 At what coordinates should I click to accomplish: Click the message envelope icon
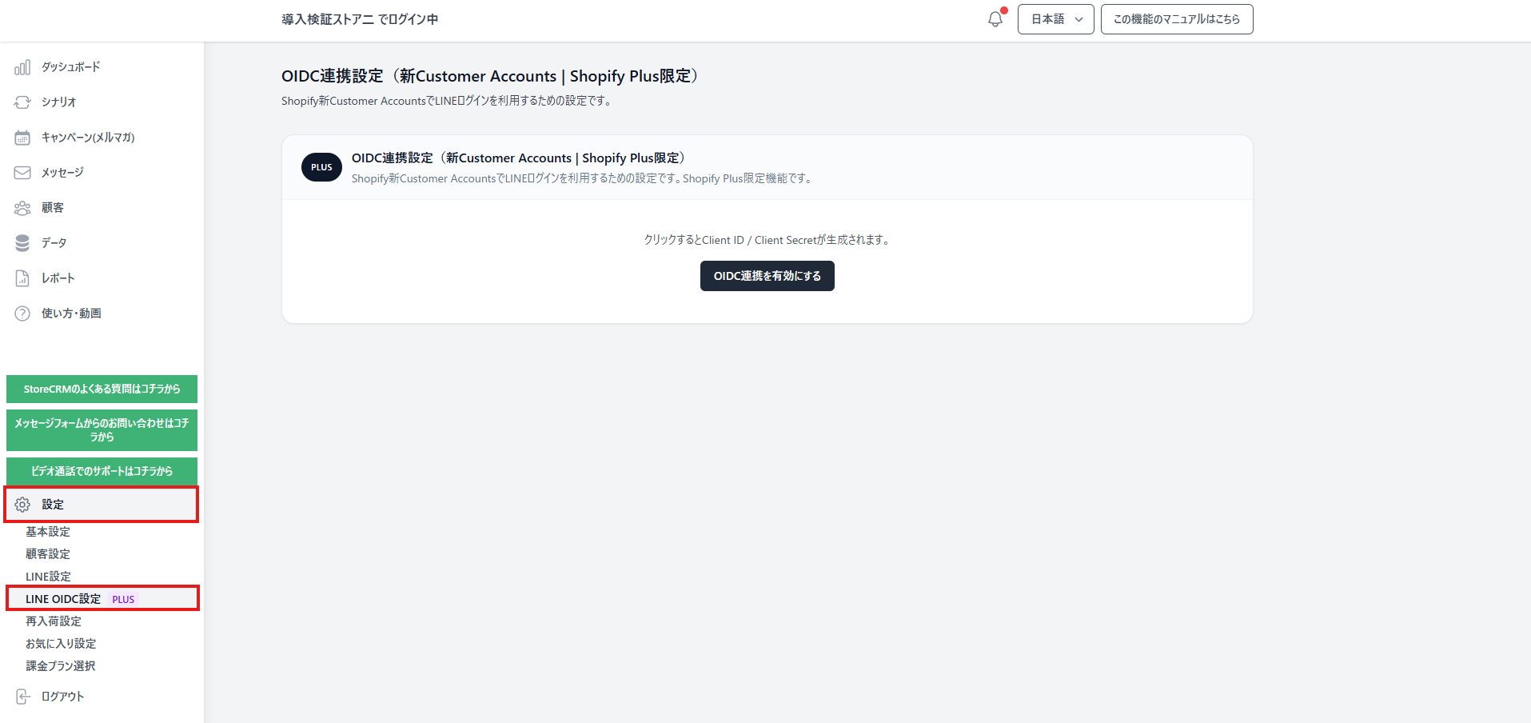click(x=22, y=173)
